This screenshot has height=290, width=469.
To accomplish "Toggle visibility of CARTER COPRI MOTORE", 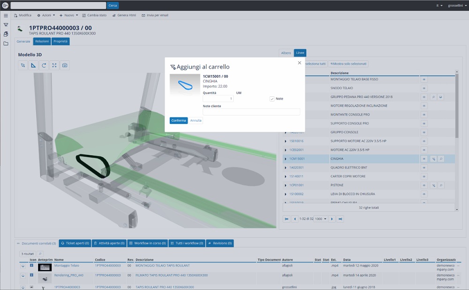I will click(424, 177).
